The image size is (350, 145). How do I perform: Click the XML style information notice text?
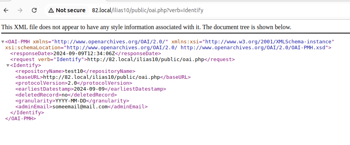point(146,27)
